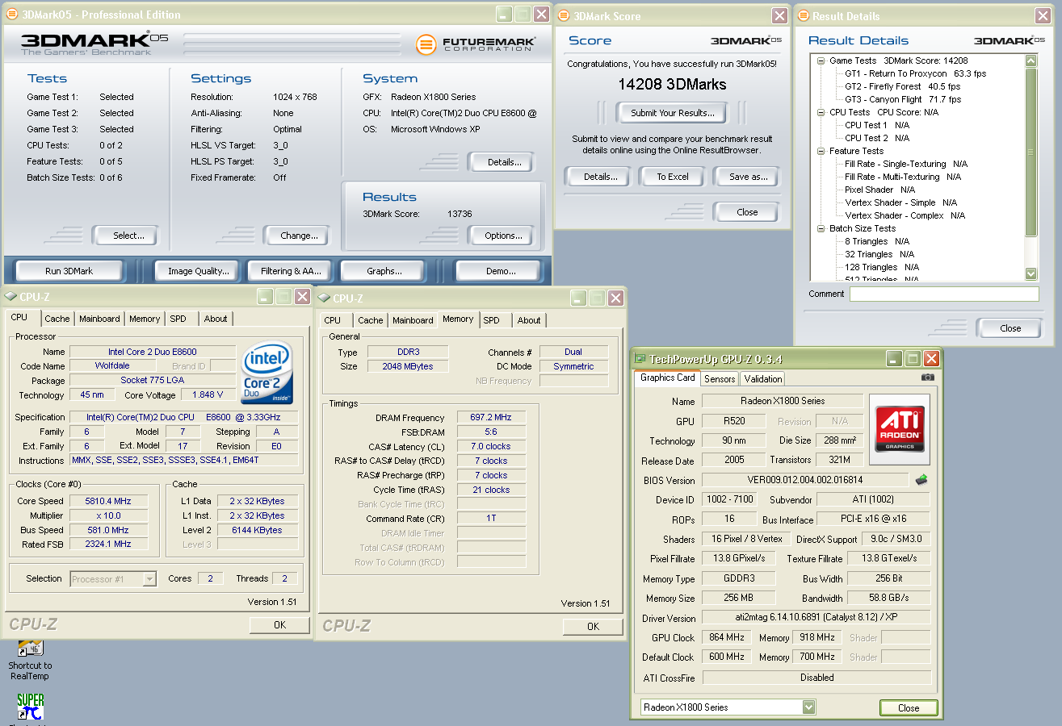Click the Filtering & AA... button
Viewport: 1062px width, 726px height.
(x=291, y=271)
